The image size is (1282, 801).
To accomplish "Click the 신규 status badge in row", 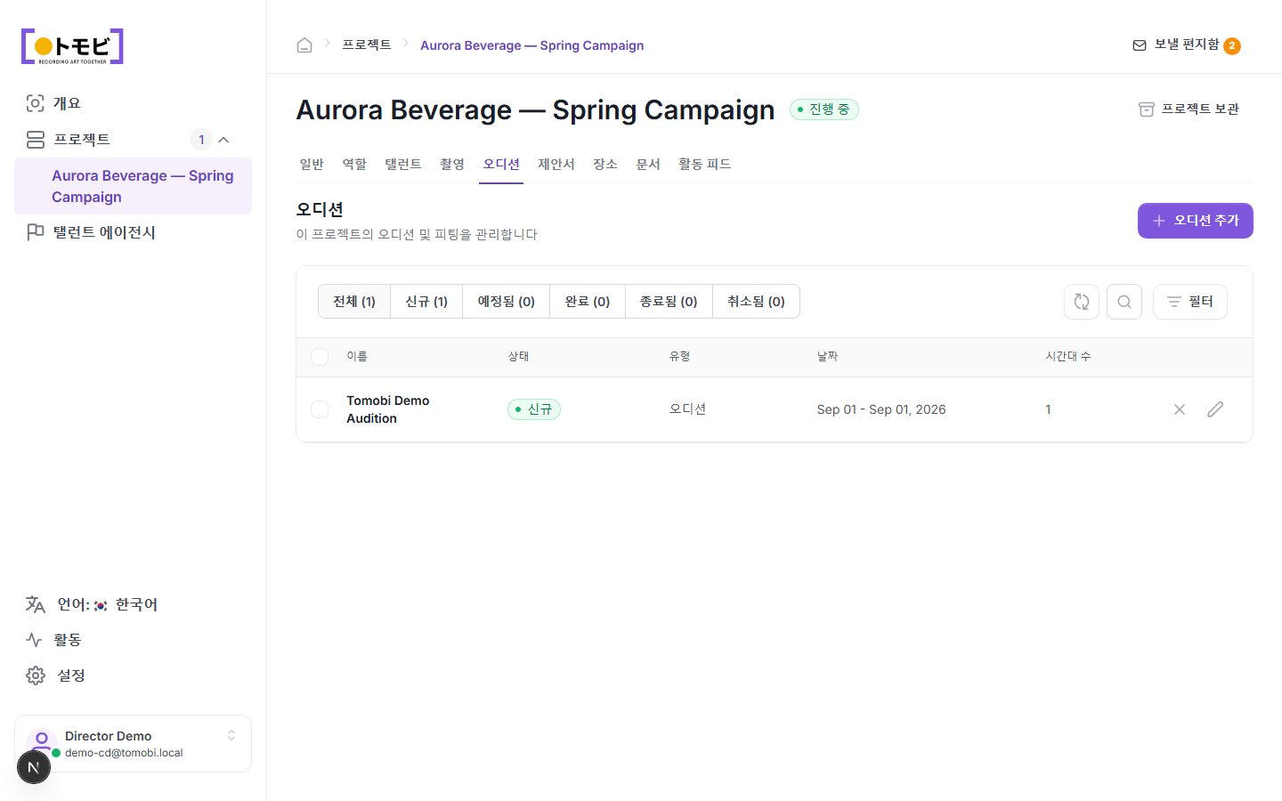I will pos(534,409).
